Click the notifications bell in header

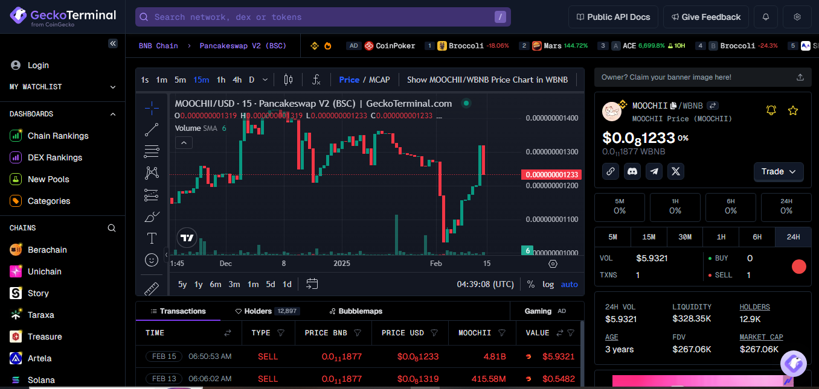[766, 17]
